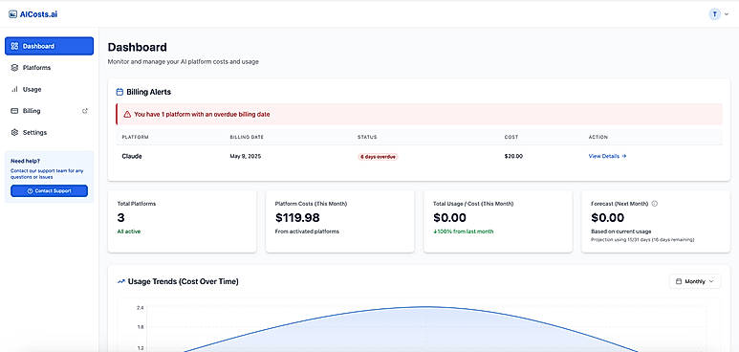This screenshot has height=352, width=739.
Task: Click the Contact Support button
Action: click(49, 191)
